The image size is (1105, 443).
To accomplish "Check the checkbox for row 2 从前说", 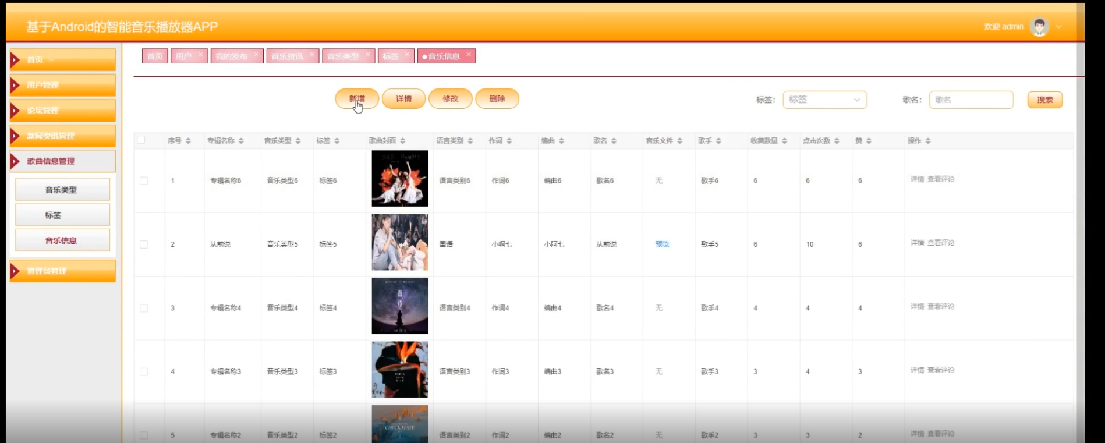I will [144, 244].
